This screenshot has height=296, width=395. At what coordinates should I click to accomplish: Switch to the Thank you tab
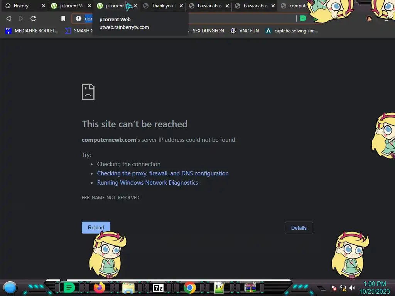pos(162,5)
